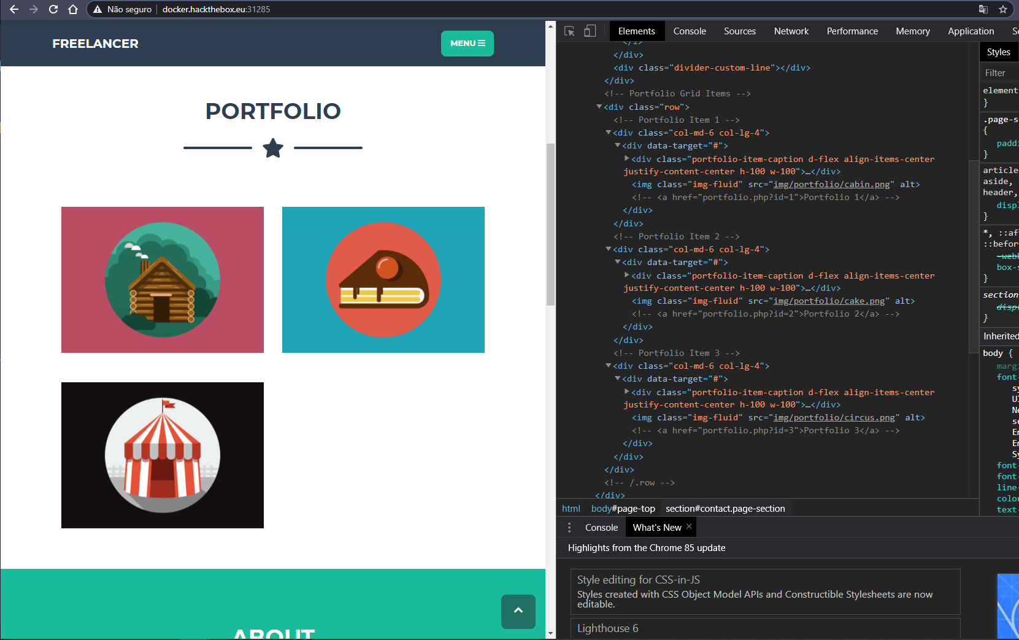Screen dimensions: 1019x640
Task: Open the Sources panel tab
Action: (x=739, y=31)
